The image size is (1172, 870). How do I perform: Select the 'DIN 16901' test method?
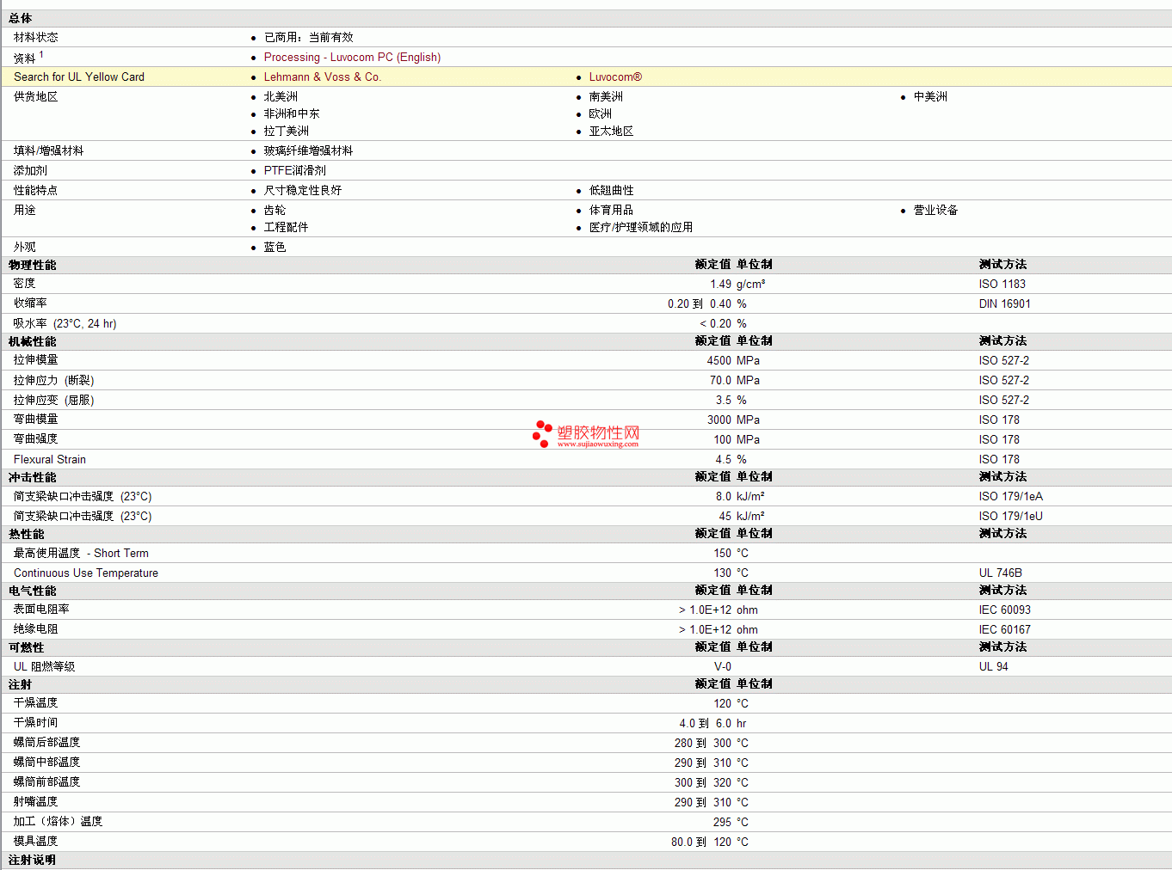pos(1005,303)
